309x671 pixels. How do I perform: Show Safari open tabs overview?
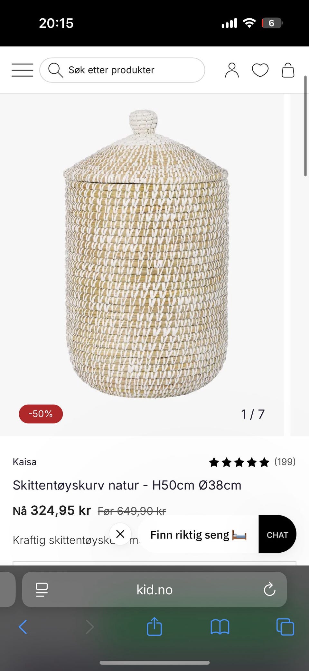click(x=285, y=627)
